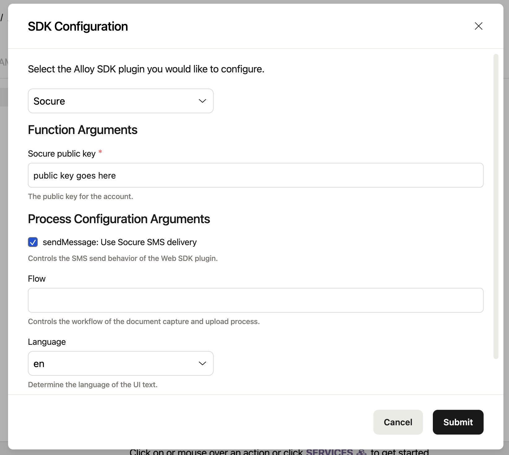Click 'Controls the SMS send behavior' hint text

(123, 258)
